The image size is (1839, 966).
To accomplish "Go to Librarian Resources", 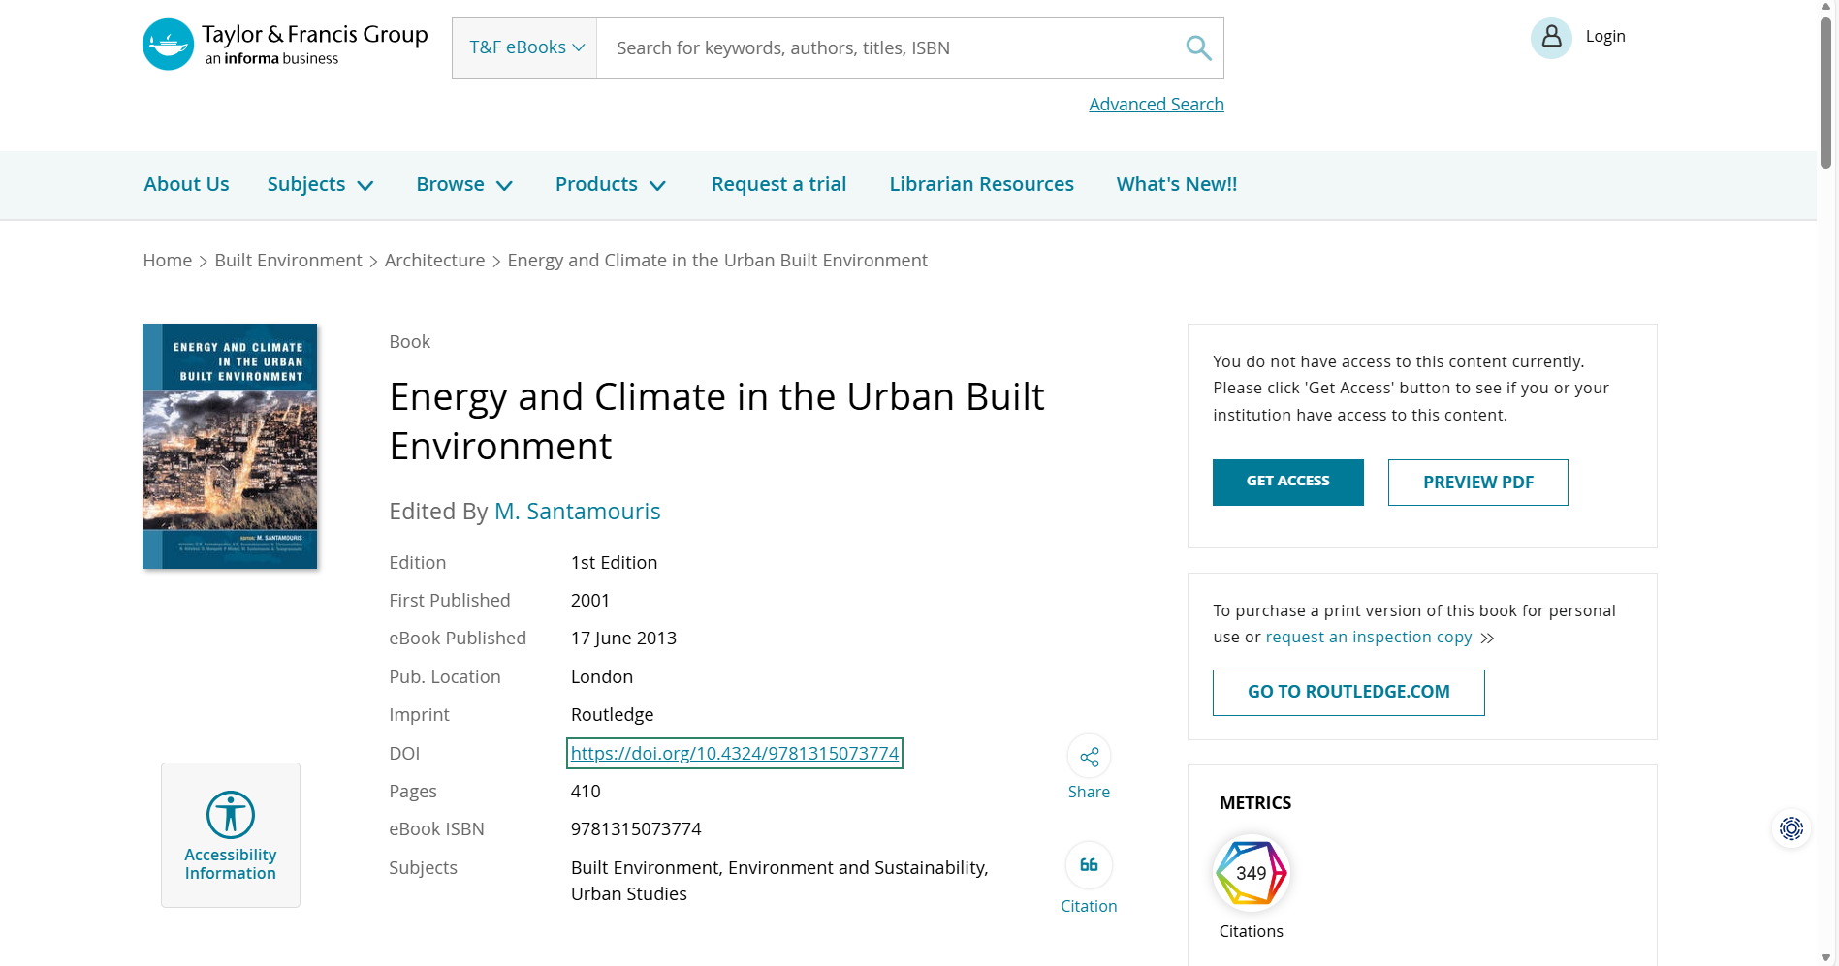I will point(981,185).
